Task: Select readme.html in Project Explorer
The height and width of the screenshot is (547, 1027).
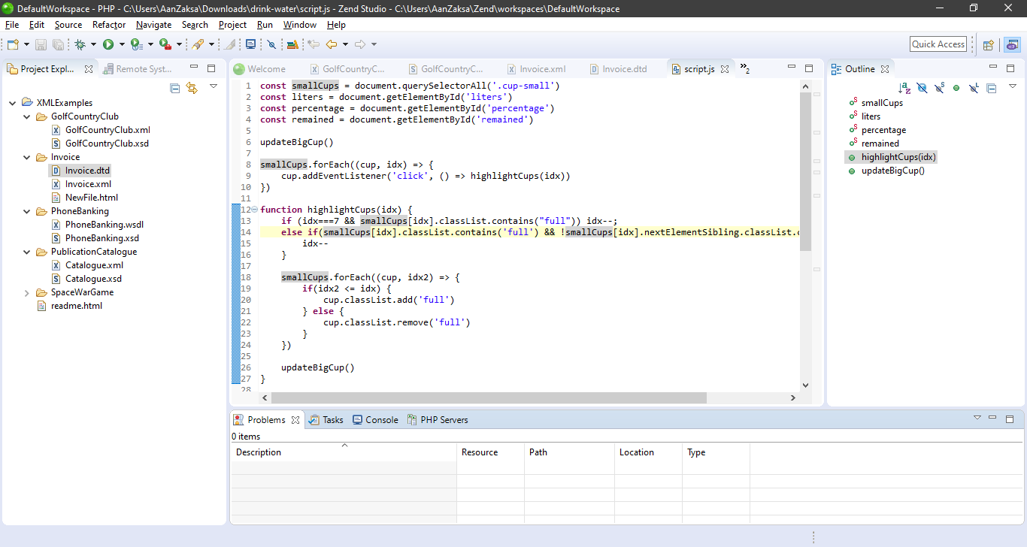Action: [x=70, y=306]
